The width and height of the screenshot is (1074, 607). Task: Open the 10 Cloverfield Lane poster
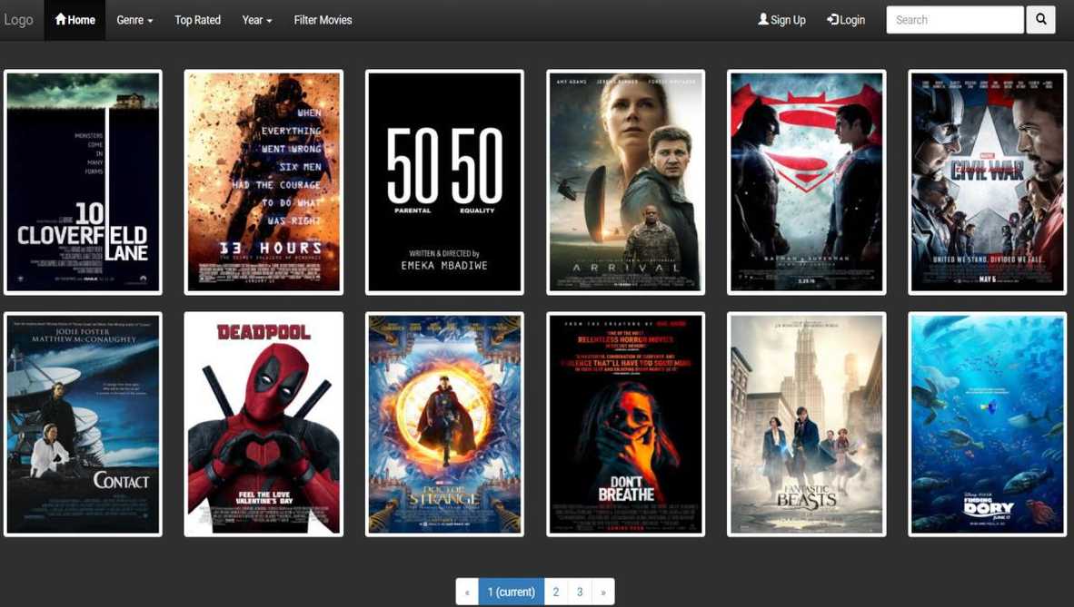tap(83, 181)
